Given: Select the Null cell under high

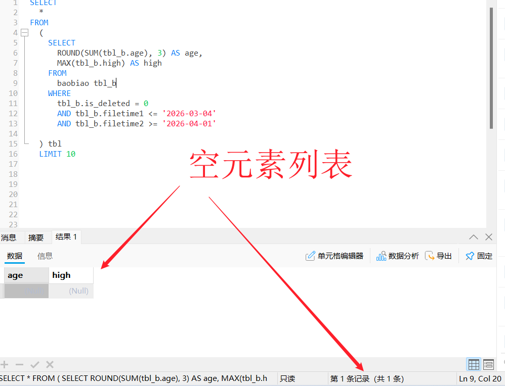Looking at the screenshot, I should click(x=71, y=291).
